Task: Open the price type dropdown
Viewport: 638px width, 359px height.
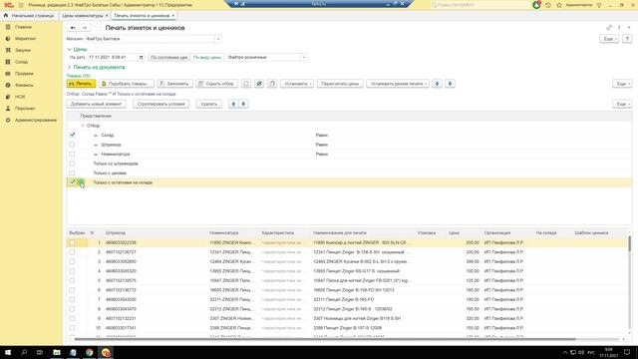Action: [304, 58]
